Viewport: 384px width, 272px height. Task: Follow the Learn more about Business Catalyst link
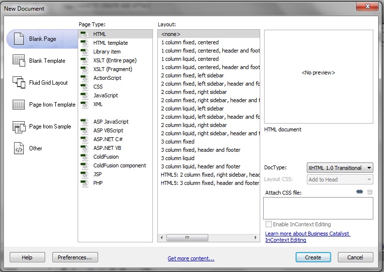[307, 234]
